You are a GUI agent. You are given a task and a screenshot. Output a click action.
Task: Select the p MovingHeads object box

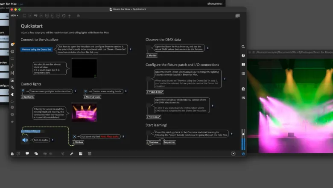click(x=92, y=97)
